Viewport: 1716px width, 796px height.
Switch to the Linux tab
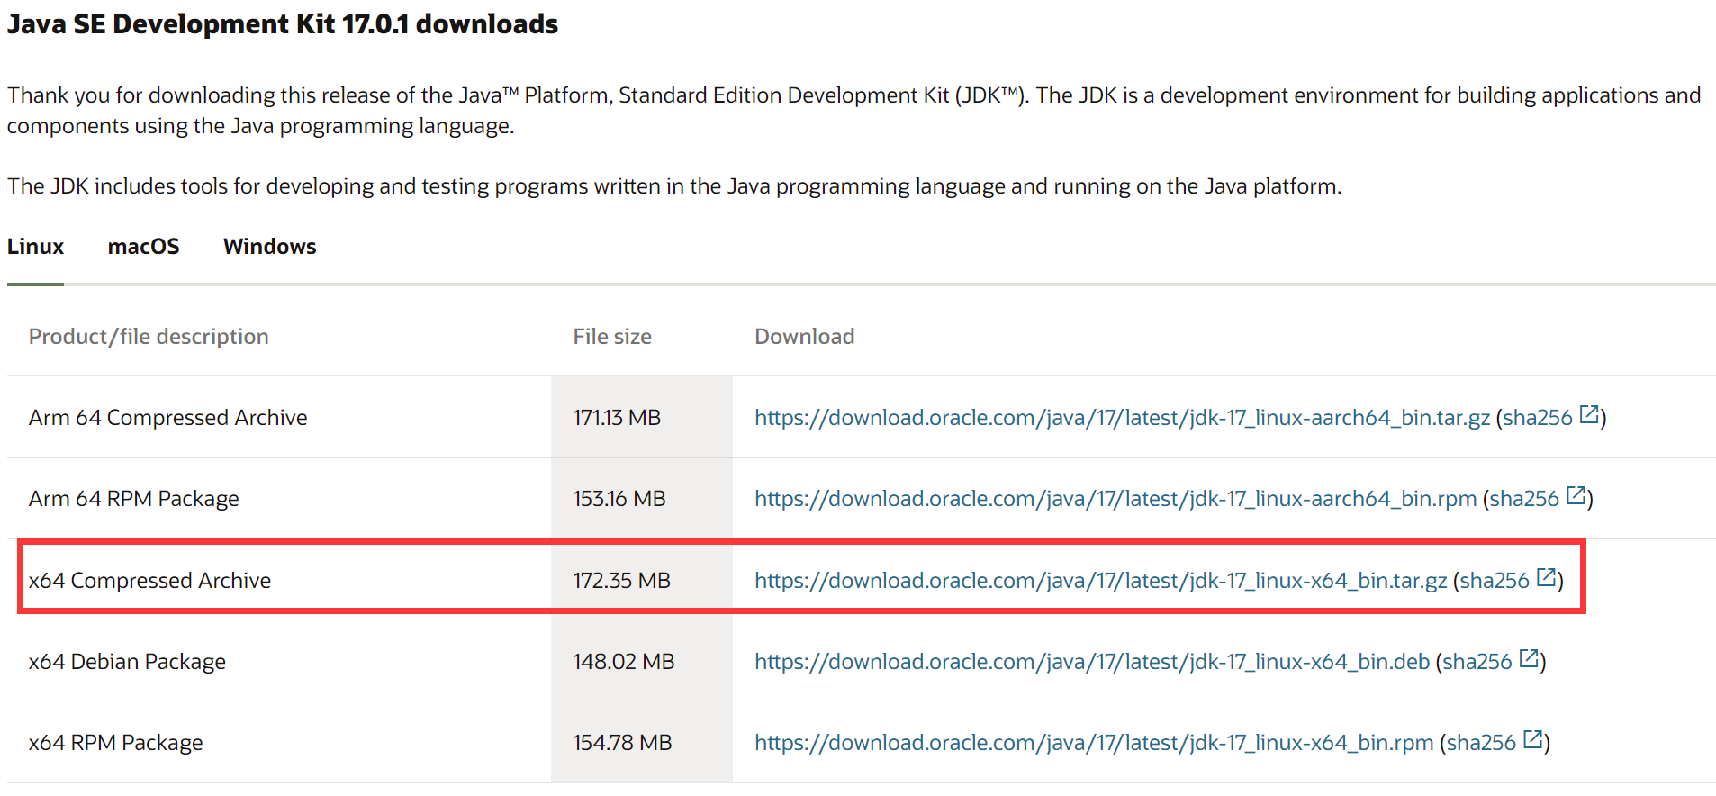point(35,247)
